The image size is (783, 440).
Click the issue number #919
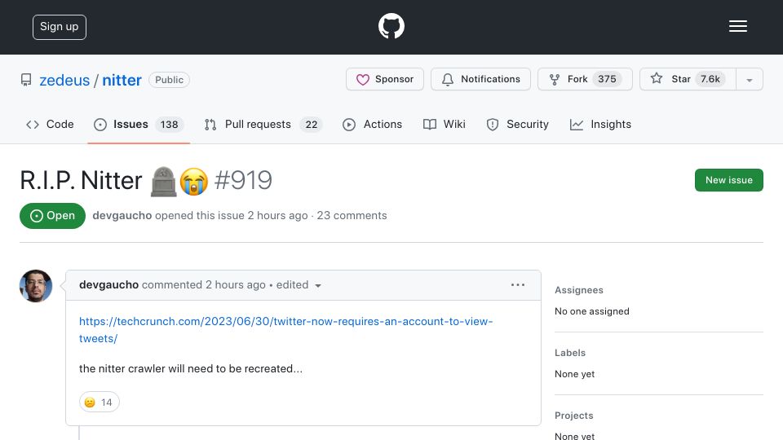click(243, 180)
